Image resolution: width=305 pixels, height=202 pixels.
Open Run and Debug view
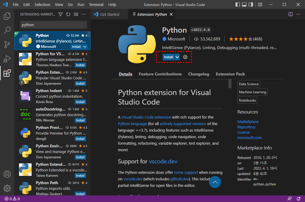7,59
